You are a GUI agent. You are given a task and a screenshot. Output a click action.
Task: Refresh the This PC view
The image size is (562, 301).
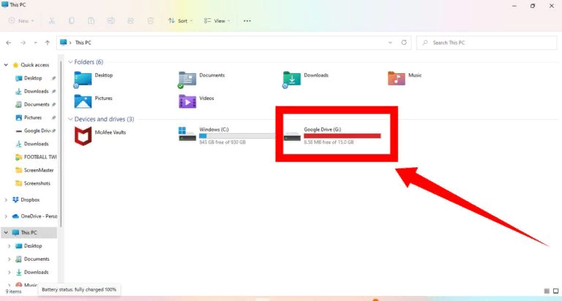404,42
